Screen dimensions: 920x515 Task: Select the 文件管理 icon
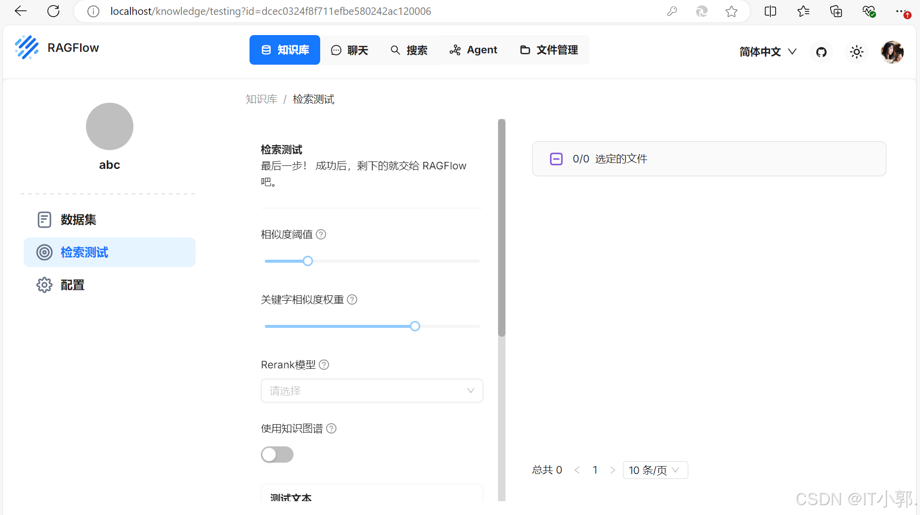[525, 50]
